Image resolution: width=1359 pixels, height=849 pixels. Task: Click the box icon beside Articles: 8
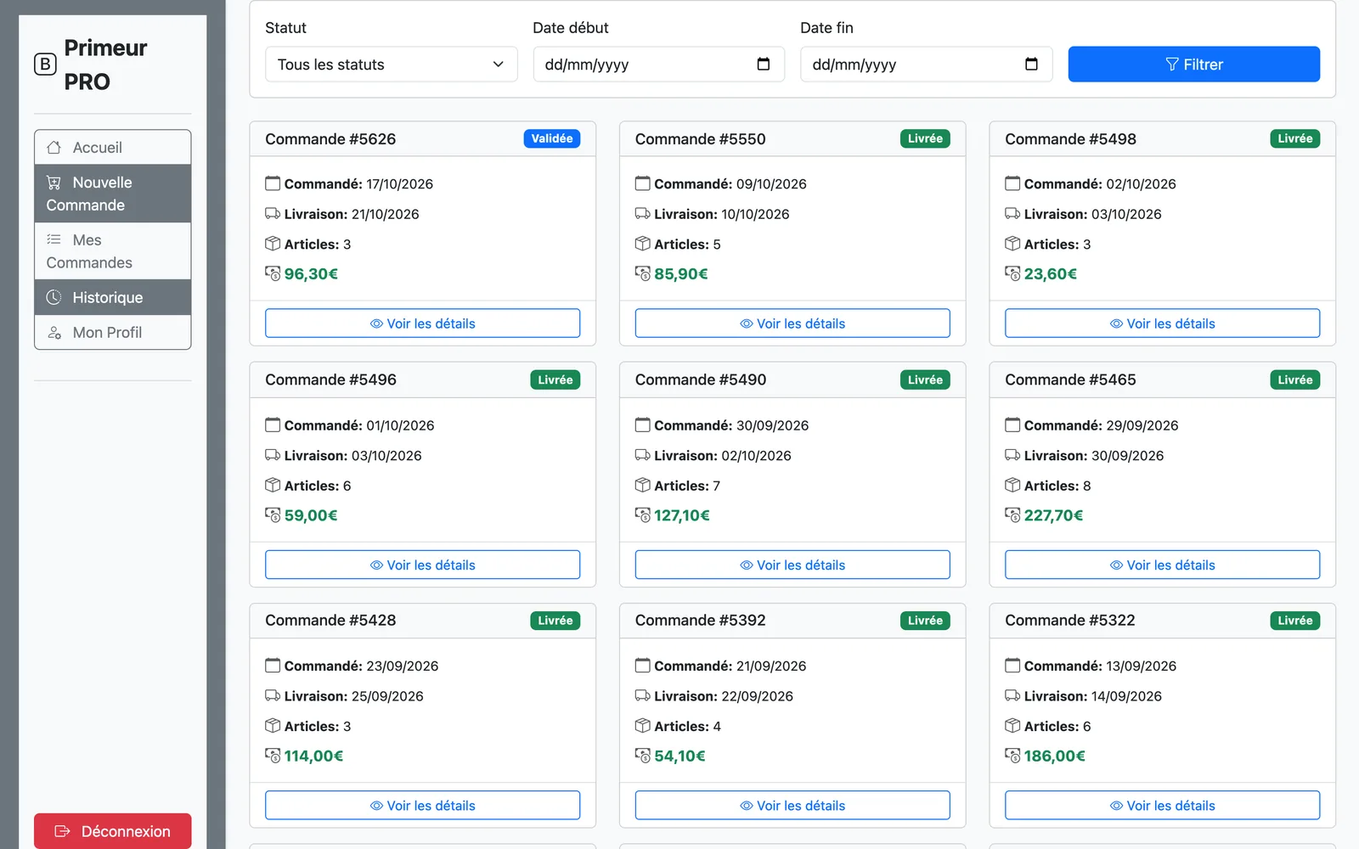pyautogui.click(x=1012, y=485)
